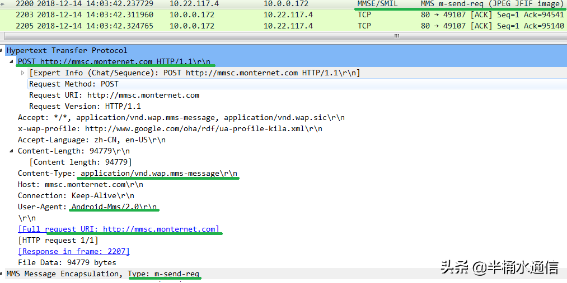Select packet 2200 MMSE/SMIL row
Image resolution: width=567 pixels, height=283 pixels.
[x=283, y=4]
